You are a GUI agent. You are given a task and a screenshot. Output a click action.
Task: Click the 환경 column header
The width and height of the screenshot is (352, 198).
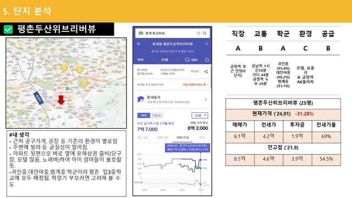(x=305, y=34)
